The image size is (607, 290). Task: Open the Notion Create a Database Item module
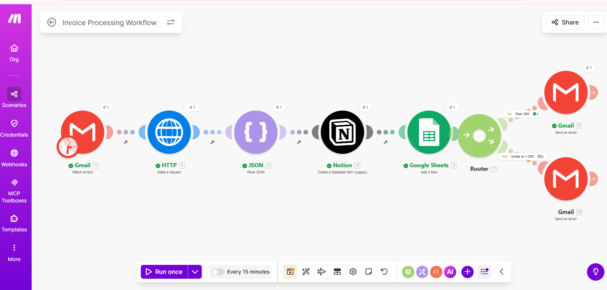pos(342,132)
